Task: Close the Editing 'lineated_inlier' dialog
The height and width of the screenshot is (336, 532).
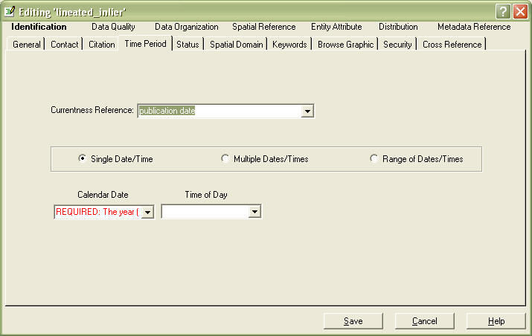Action: tap(520, 11)
